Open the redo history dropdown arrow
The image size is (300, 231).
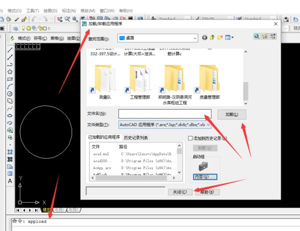(x=52, y=19)
